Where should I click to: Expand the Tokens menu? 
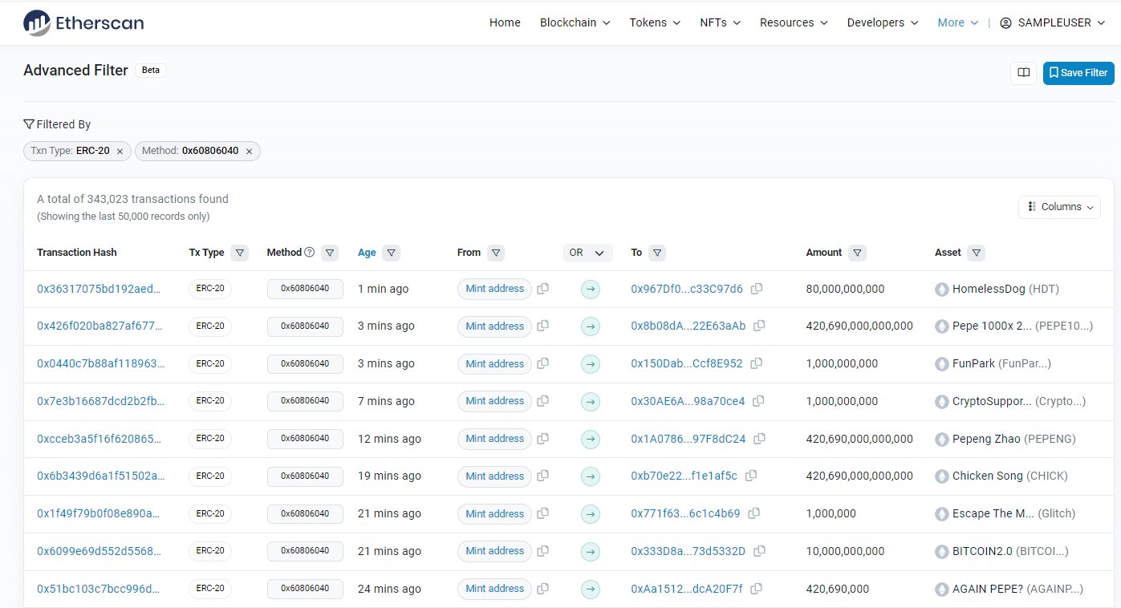coord(655,22)
